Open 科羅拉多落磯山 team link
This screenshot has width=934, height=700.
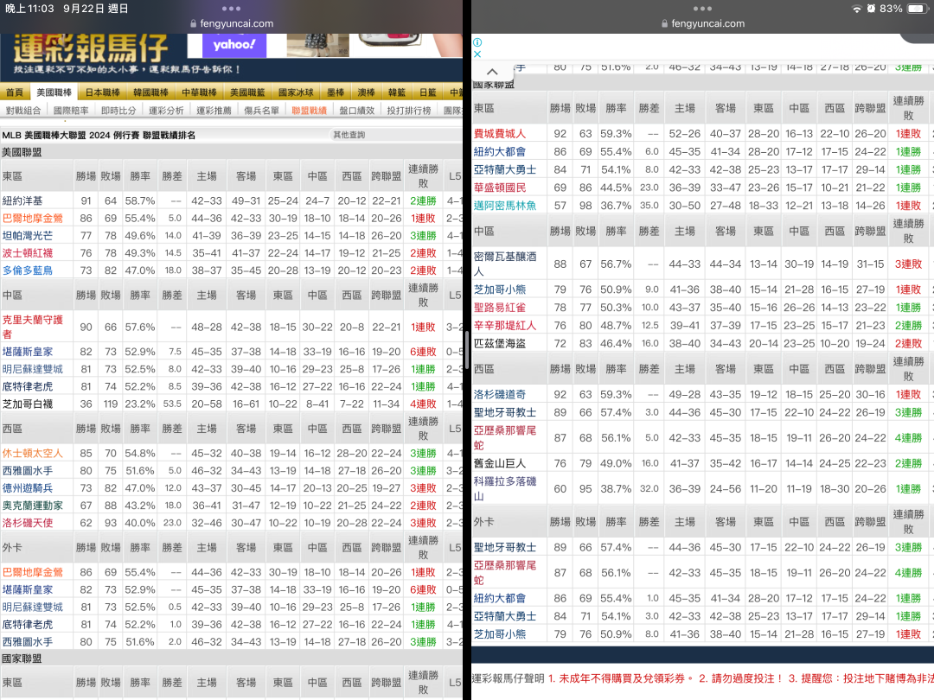point(505,488)
